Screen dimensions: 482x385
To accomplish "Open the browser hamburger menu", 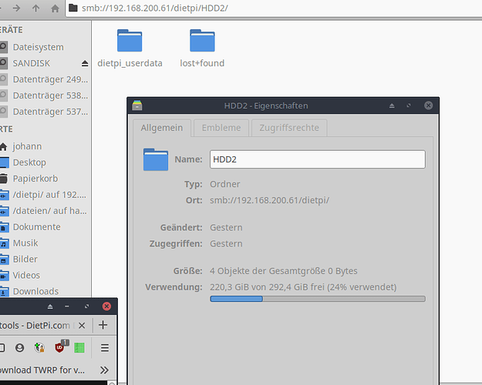I will click(105, 348).
